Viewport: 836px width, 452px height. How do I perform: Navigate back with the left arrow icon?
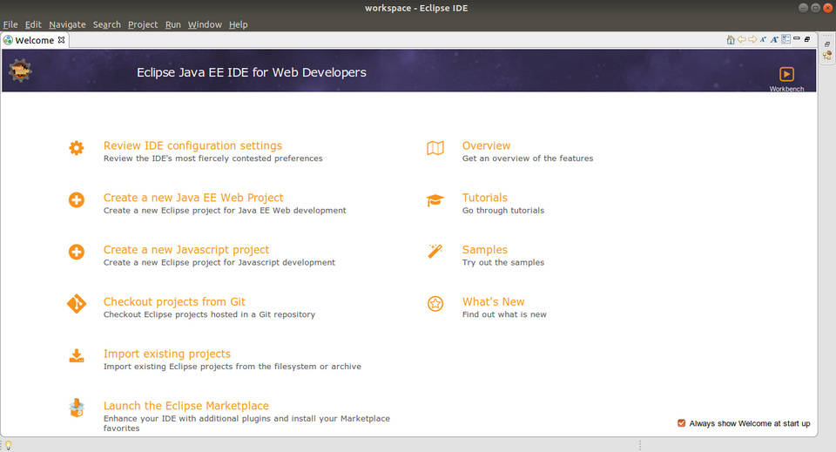coord(741,40)
